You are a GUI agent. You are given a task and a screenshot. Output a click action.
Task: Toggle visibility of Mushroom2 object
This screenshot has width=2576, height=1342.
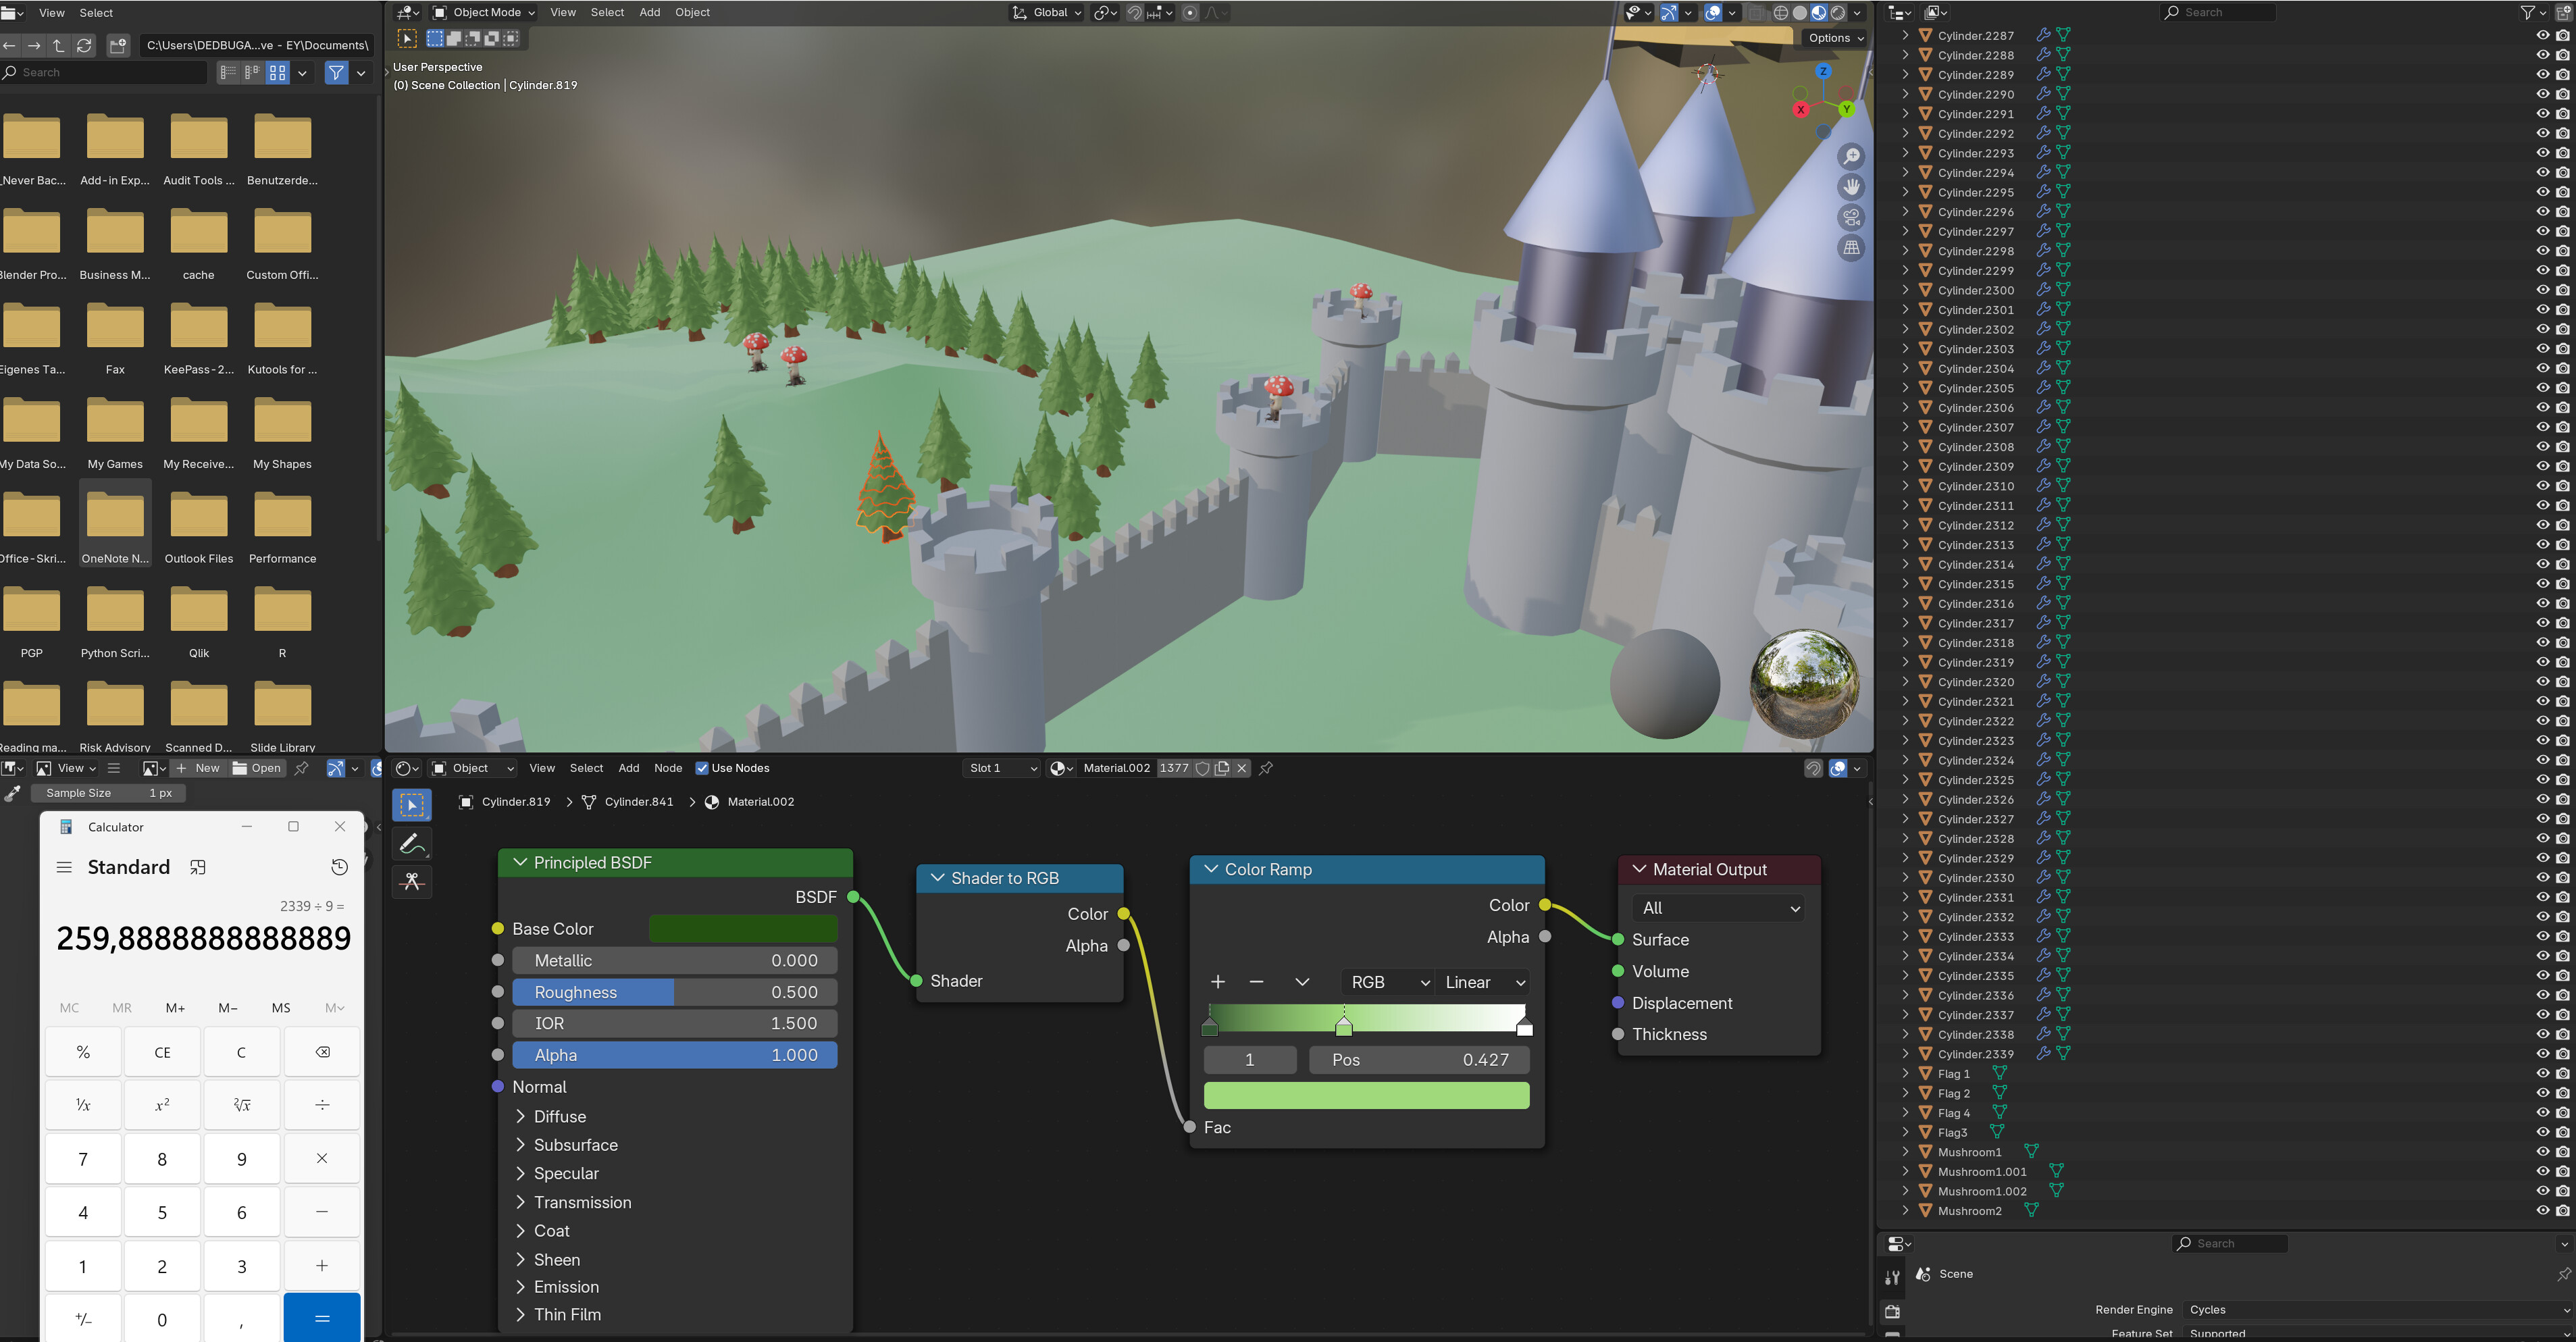(x=2542, y=1210)
